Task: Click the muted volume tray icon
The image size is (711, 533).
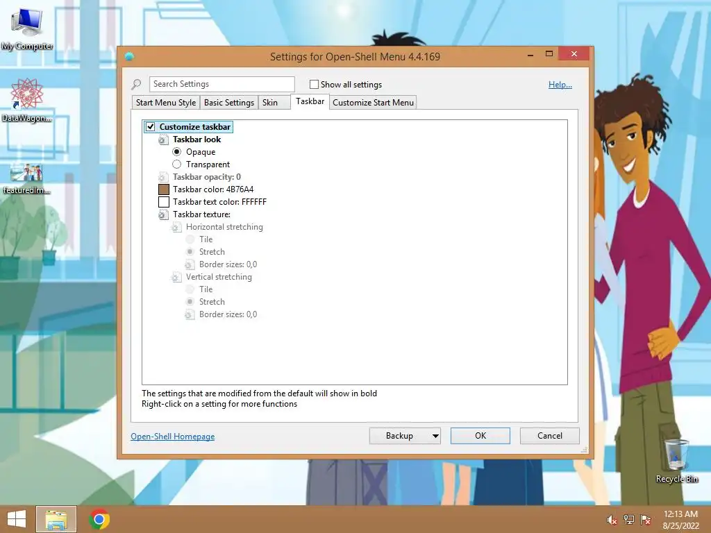Action: click(x=612, y=520)
